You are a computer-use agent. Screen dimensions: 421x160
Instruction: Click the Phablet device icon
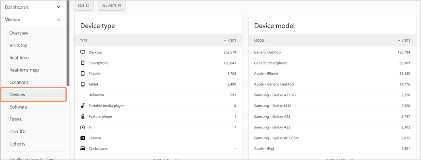[83, 73]
